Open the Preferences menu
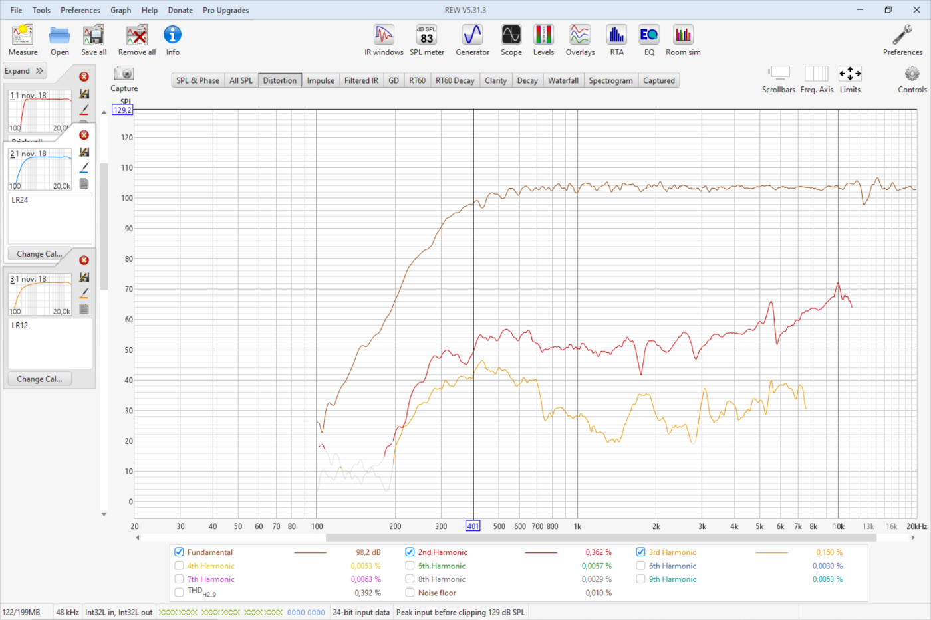 (80, 10)
